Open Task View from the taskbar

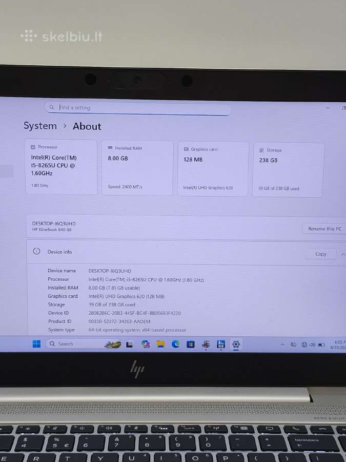(x=130, y=344)
